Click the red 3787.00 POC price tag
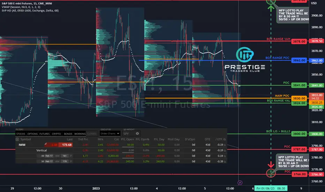325x192 pixels. pyautogui.click(x=299, y=149)
